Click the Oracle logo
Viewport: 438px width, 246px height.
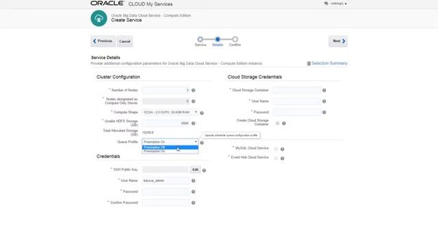click(x=107, y=3)
